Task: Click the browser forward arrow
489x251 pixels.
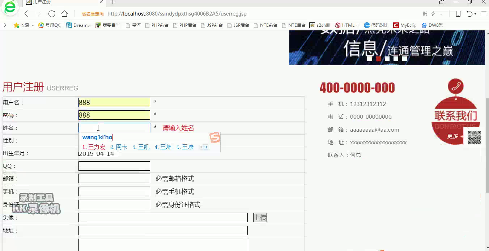Action: pyautogui.click(x=39, y=14)
